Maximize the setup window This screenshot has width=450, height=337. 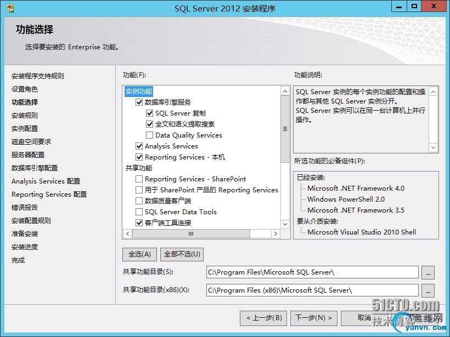pos(414,7)
